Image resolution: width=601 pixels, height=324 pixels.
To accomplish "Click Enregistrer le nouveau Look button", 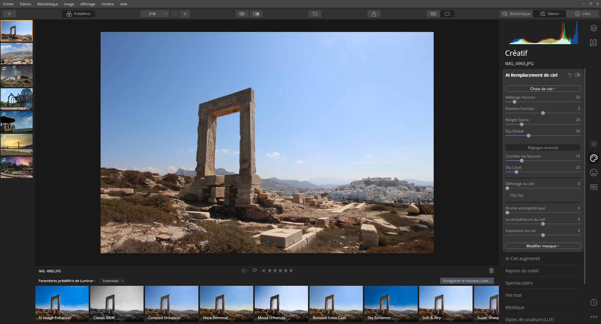I will point(467,281).
